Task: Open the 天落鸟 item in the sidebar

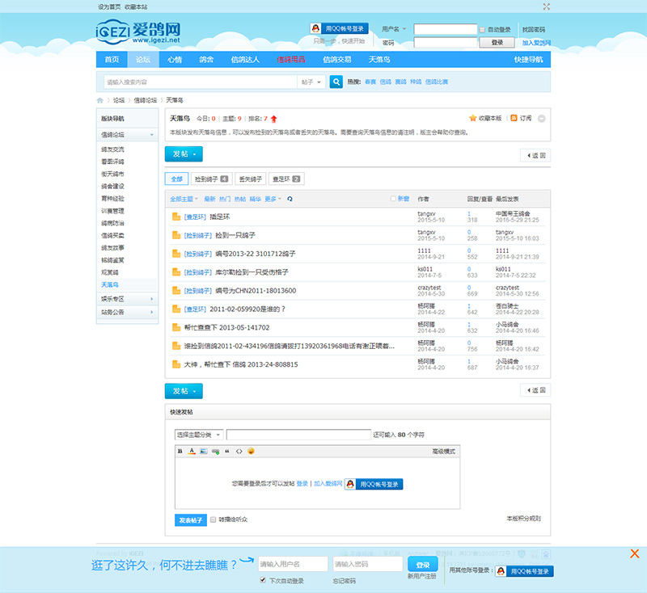Action: click(110, 284)
